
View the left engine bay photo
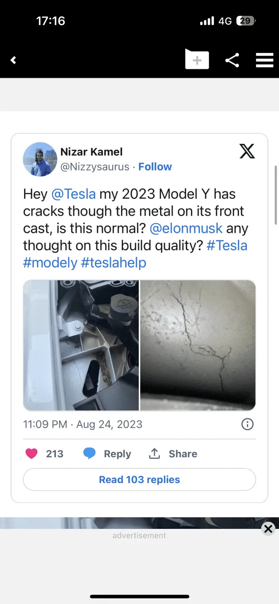pos(81,345)
